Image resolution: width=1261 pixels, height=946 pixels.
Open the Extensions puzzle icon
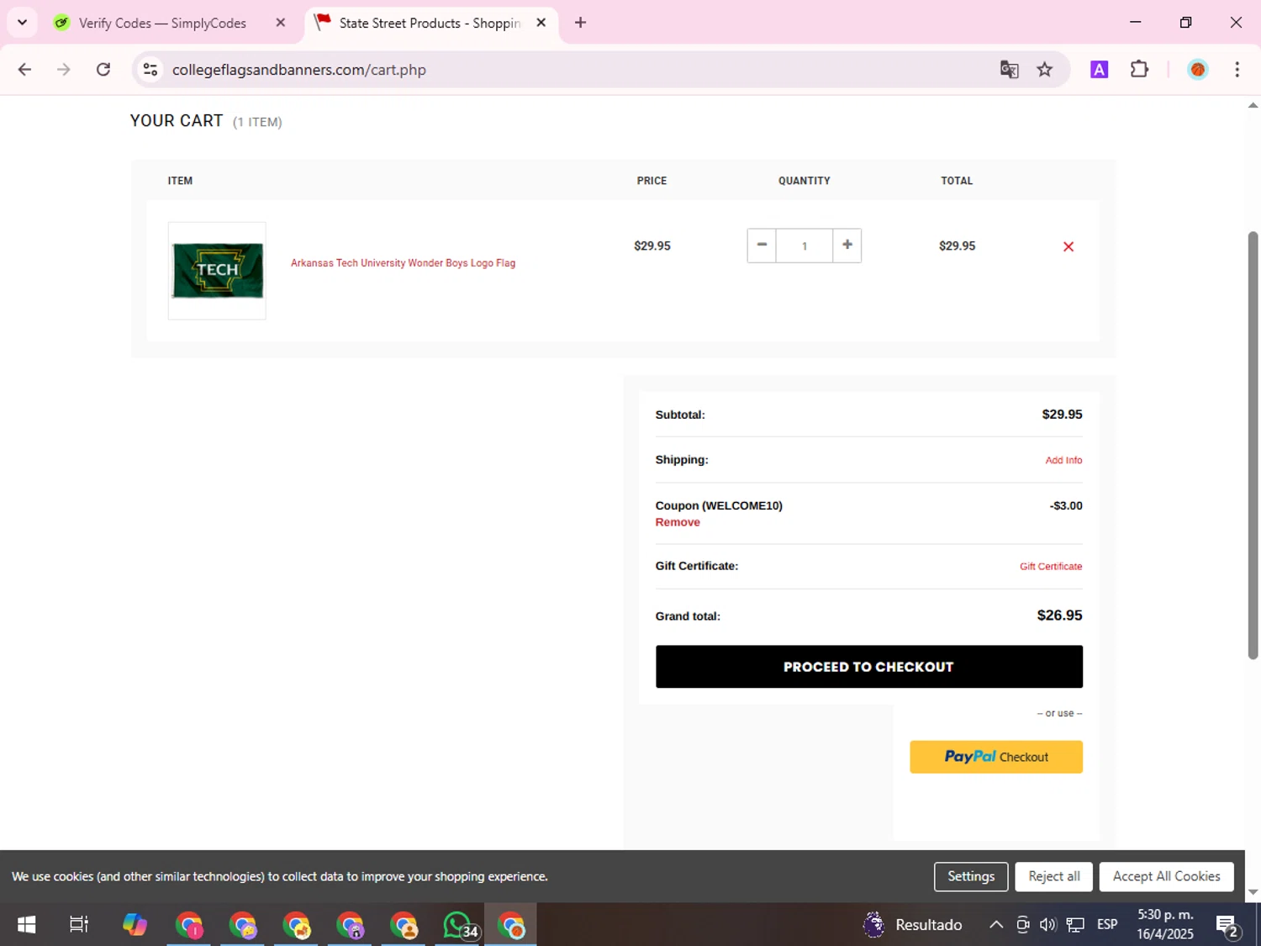1139,70
